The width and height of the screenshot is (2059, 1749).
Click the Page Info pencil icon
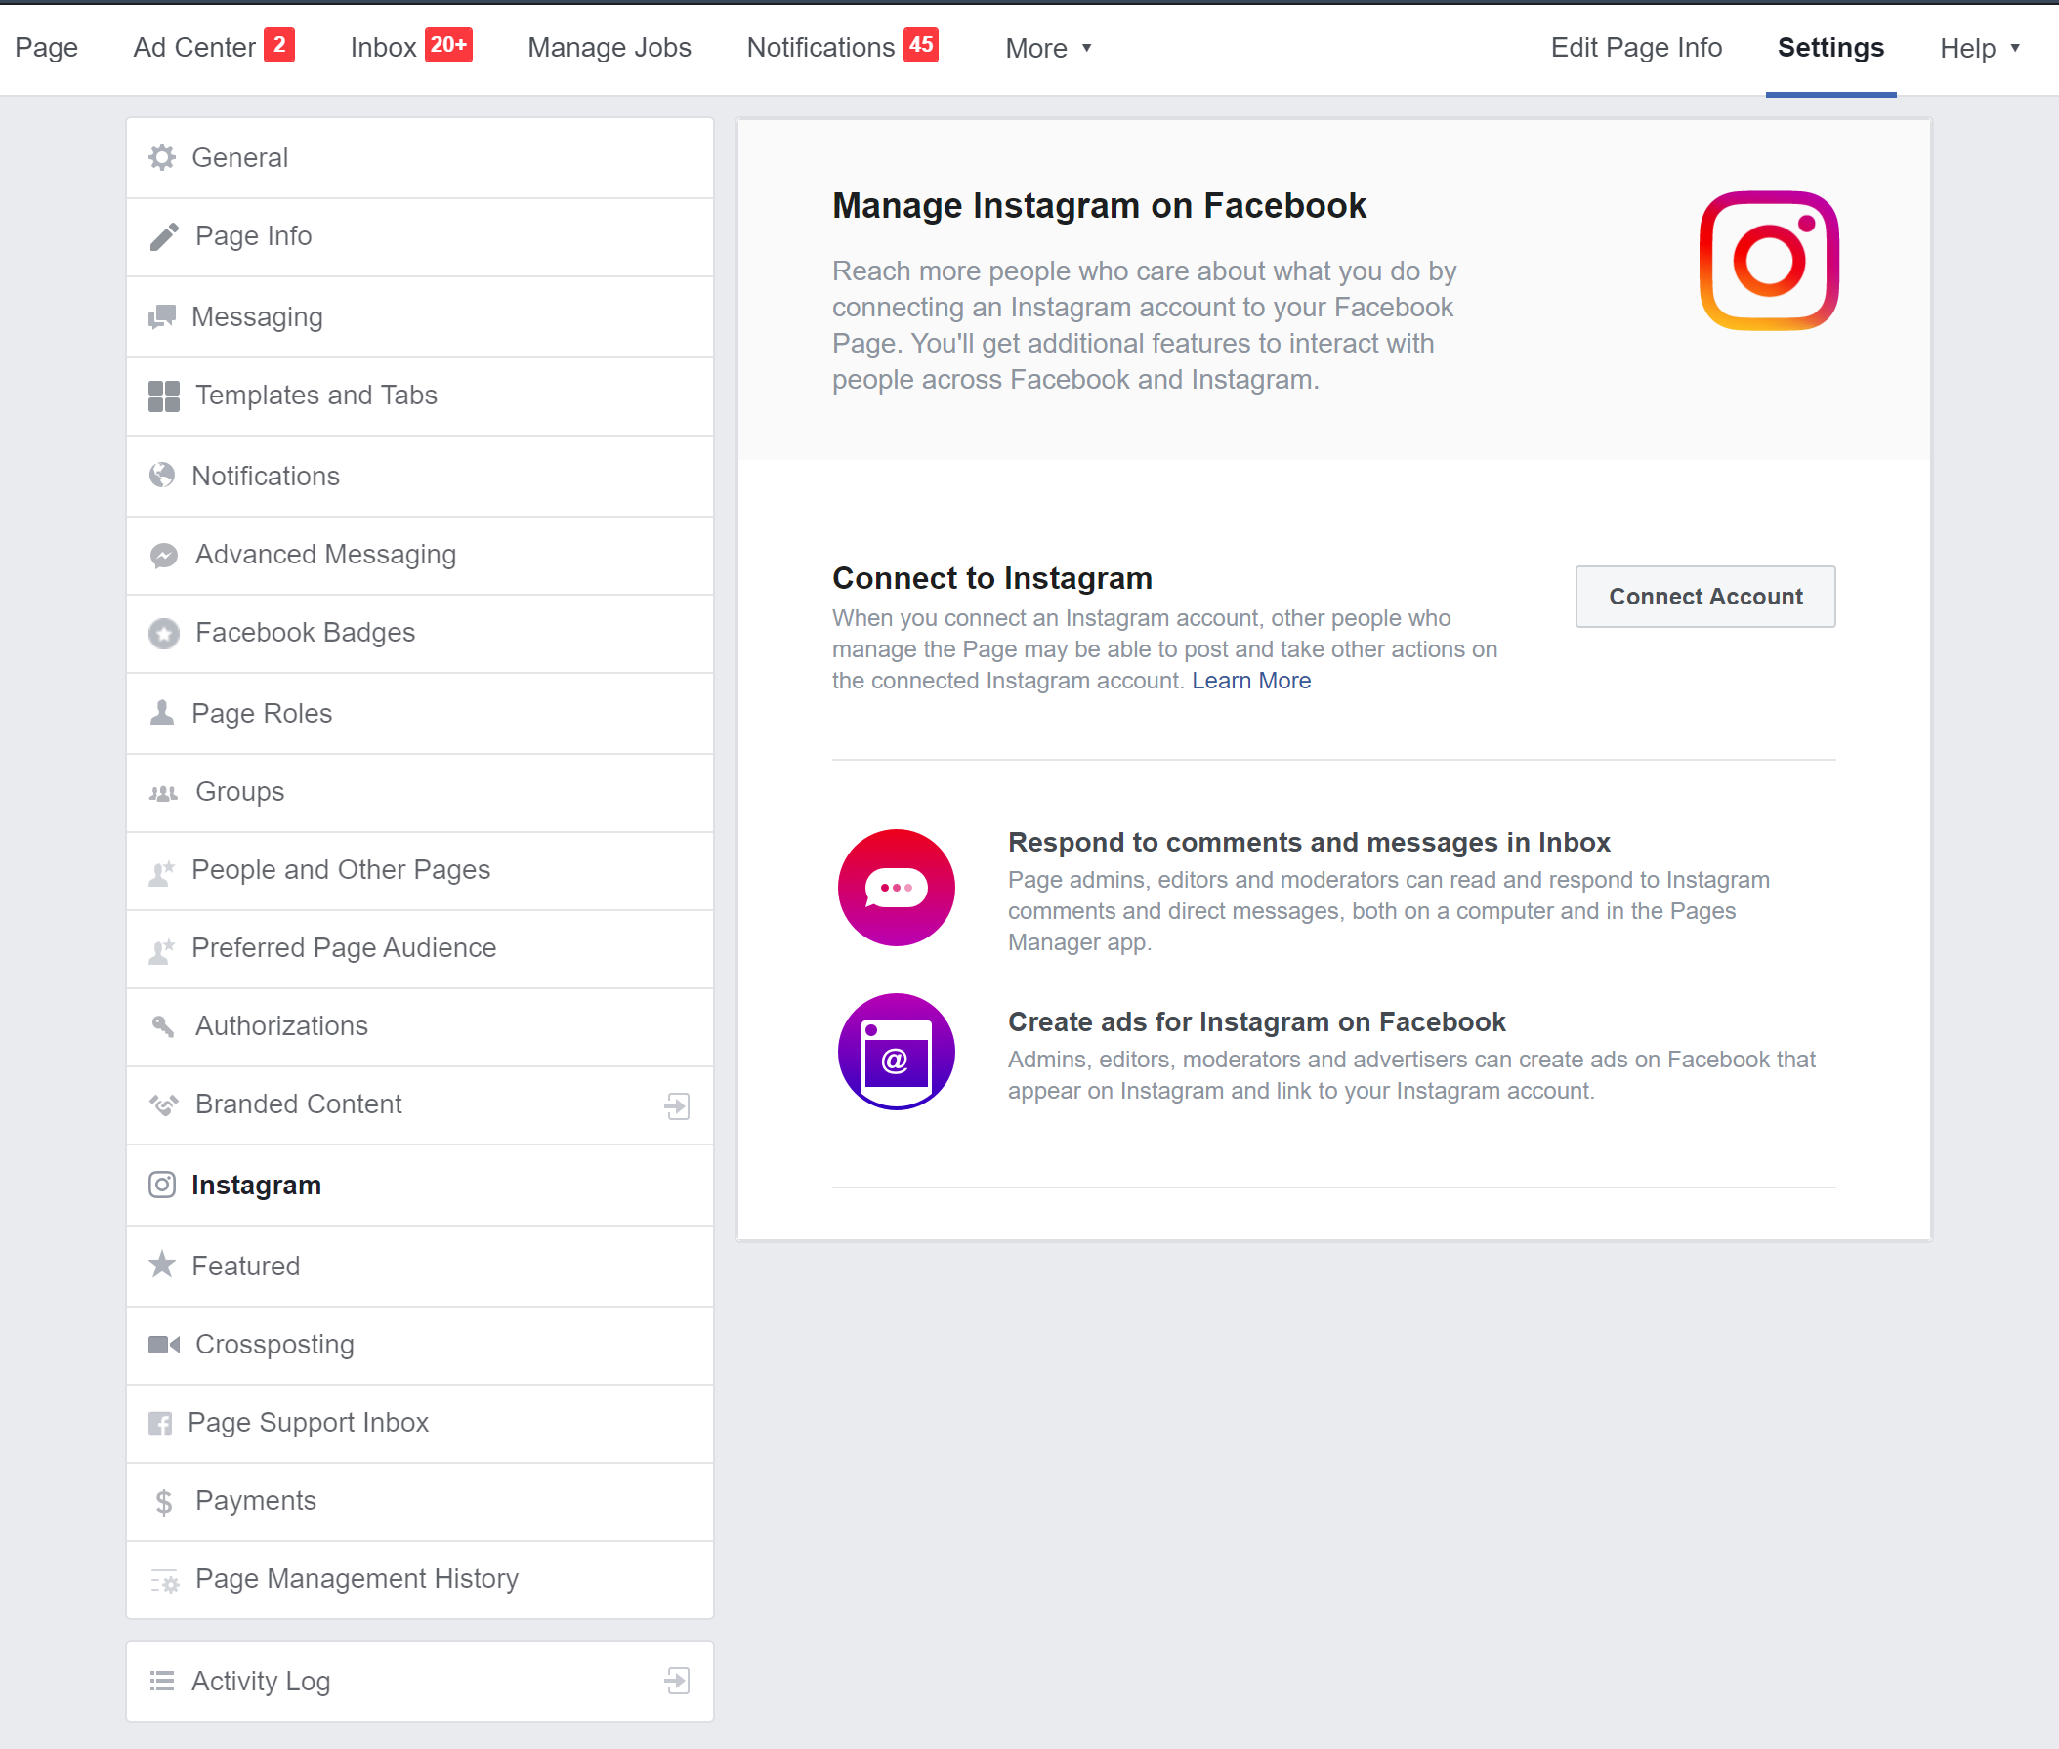click(164, 237)
